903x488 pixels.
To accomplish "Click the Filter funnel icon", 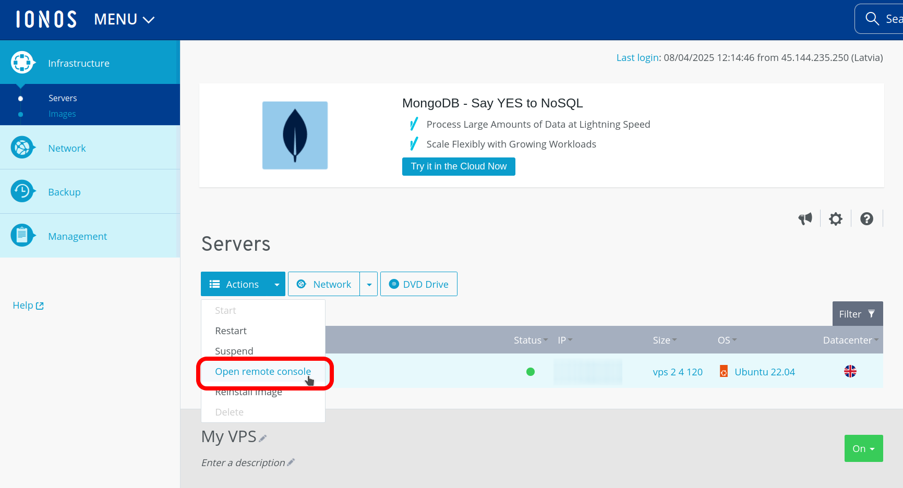I will point(871,314).
